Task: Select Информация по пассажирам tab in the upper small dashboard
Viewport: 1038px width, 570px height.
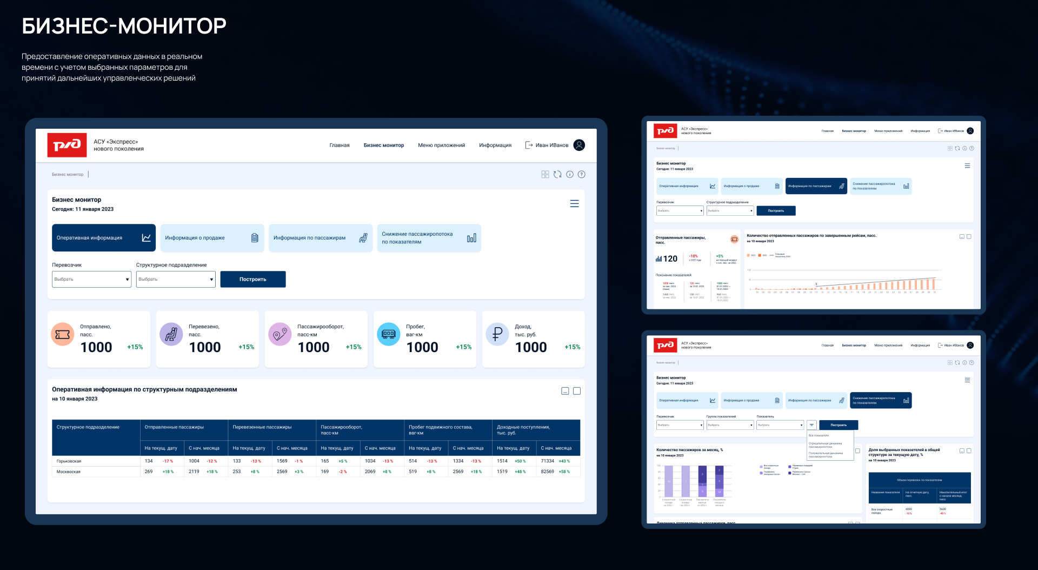Action: 816,186
